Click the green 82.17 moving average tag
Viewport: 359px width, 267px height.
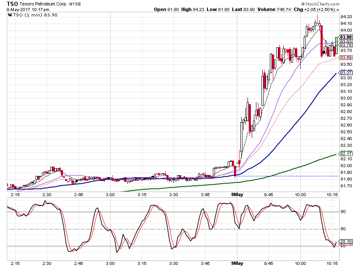[346, 154]
